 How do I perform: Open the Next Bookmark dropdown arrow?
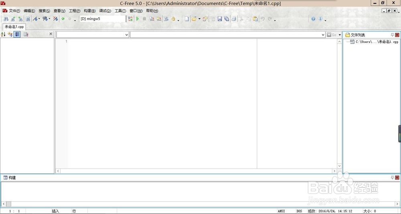click(49, 19)
